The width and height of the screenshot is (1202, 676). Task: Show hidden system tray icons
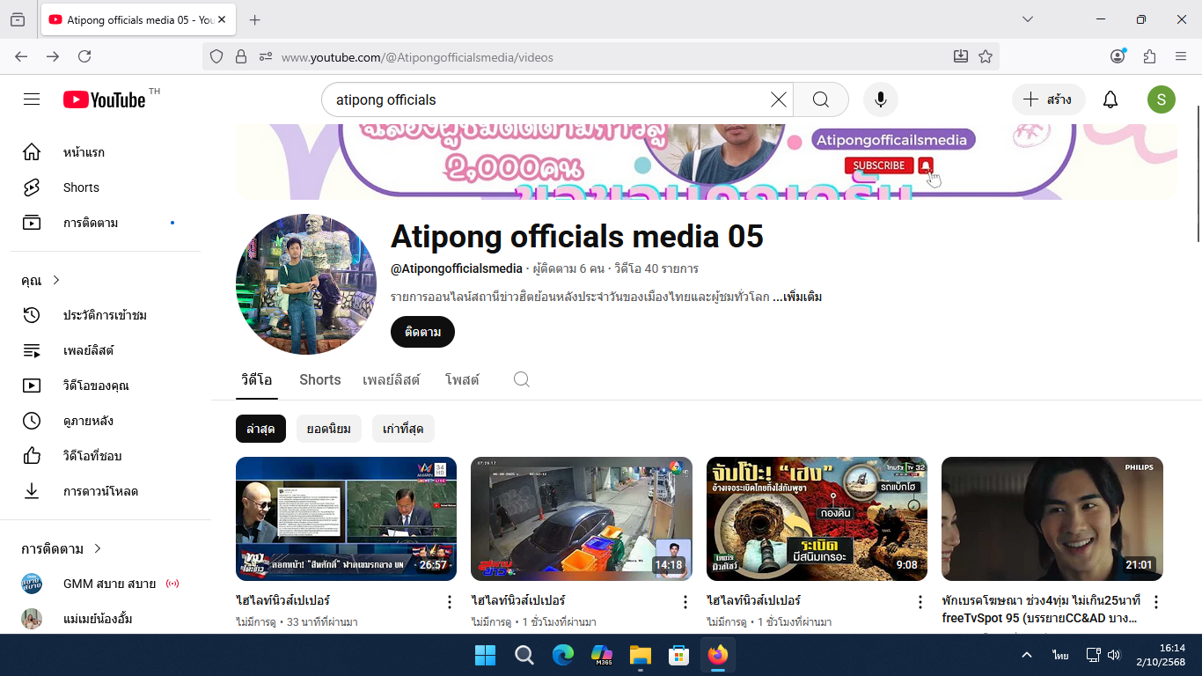tap(1026, 655)
